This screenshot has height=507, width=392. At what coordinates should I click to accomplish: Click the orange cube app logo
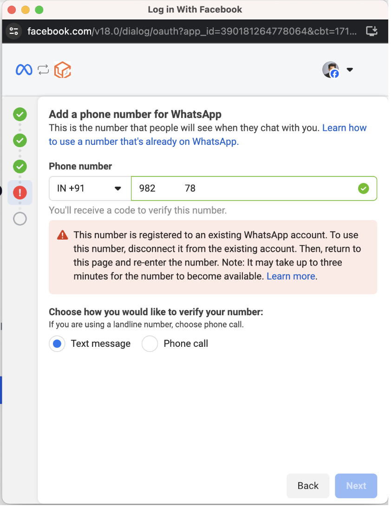tap(62, 70)
